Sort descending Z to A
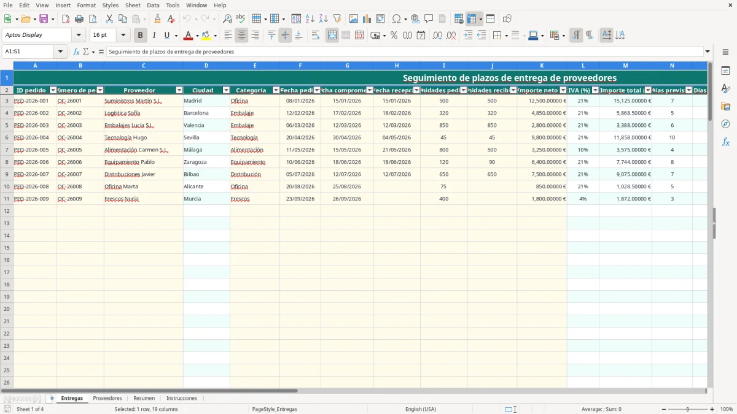The image size is (737, 414). tap(324, 19)
